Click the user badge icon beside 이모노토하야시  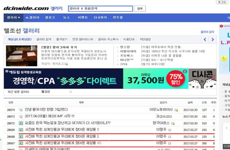tap(176, 110)
